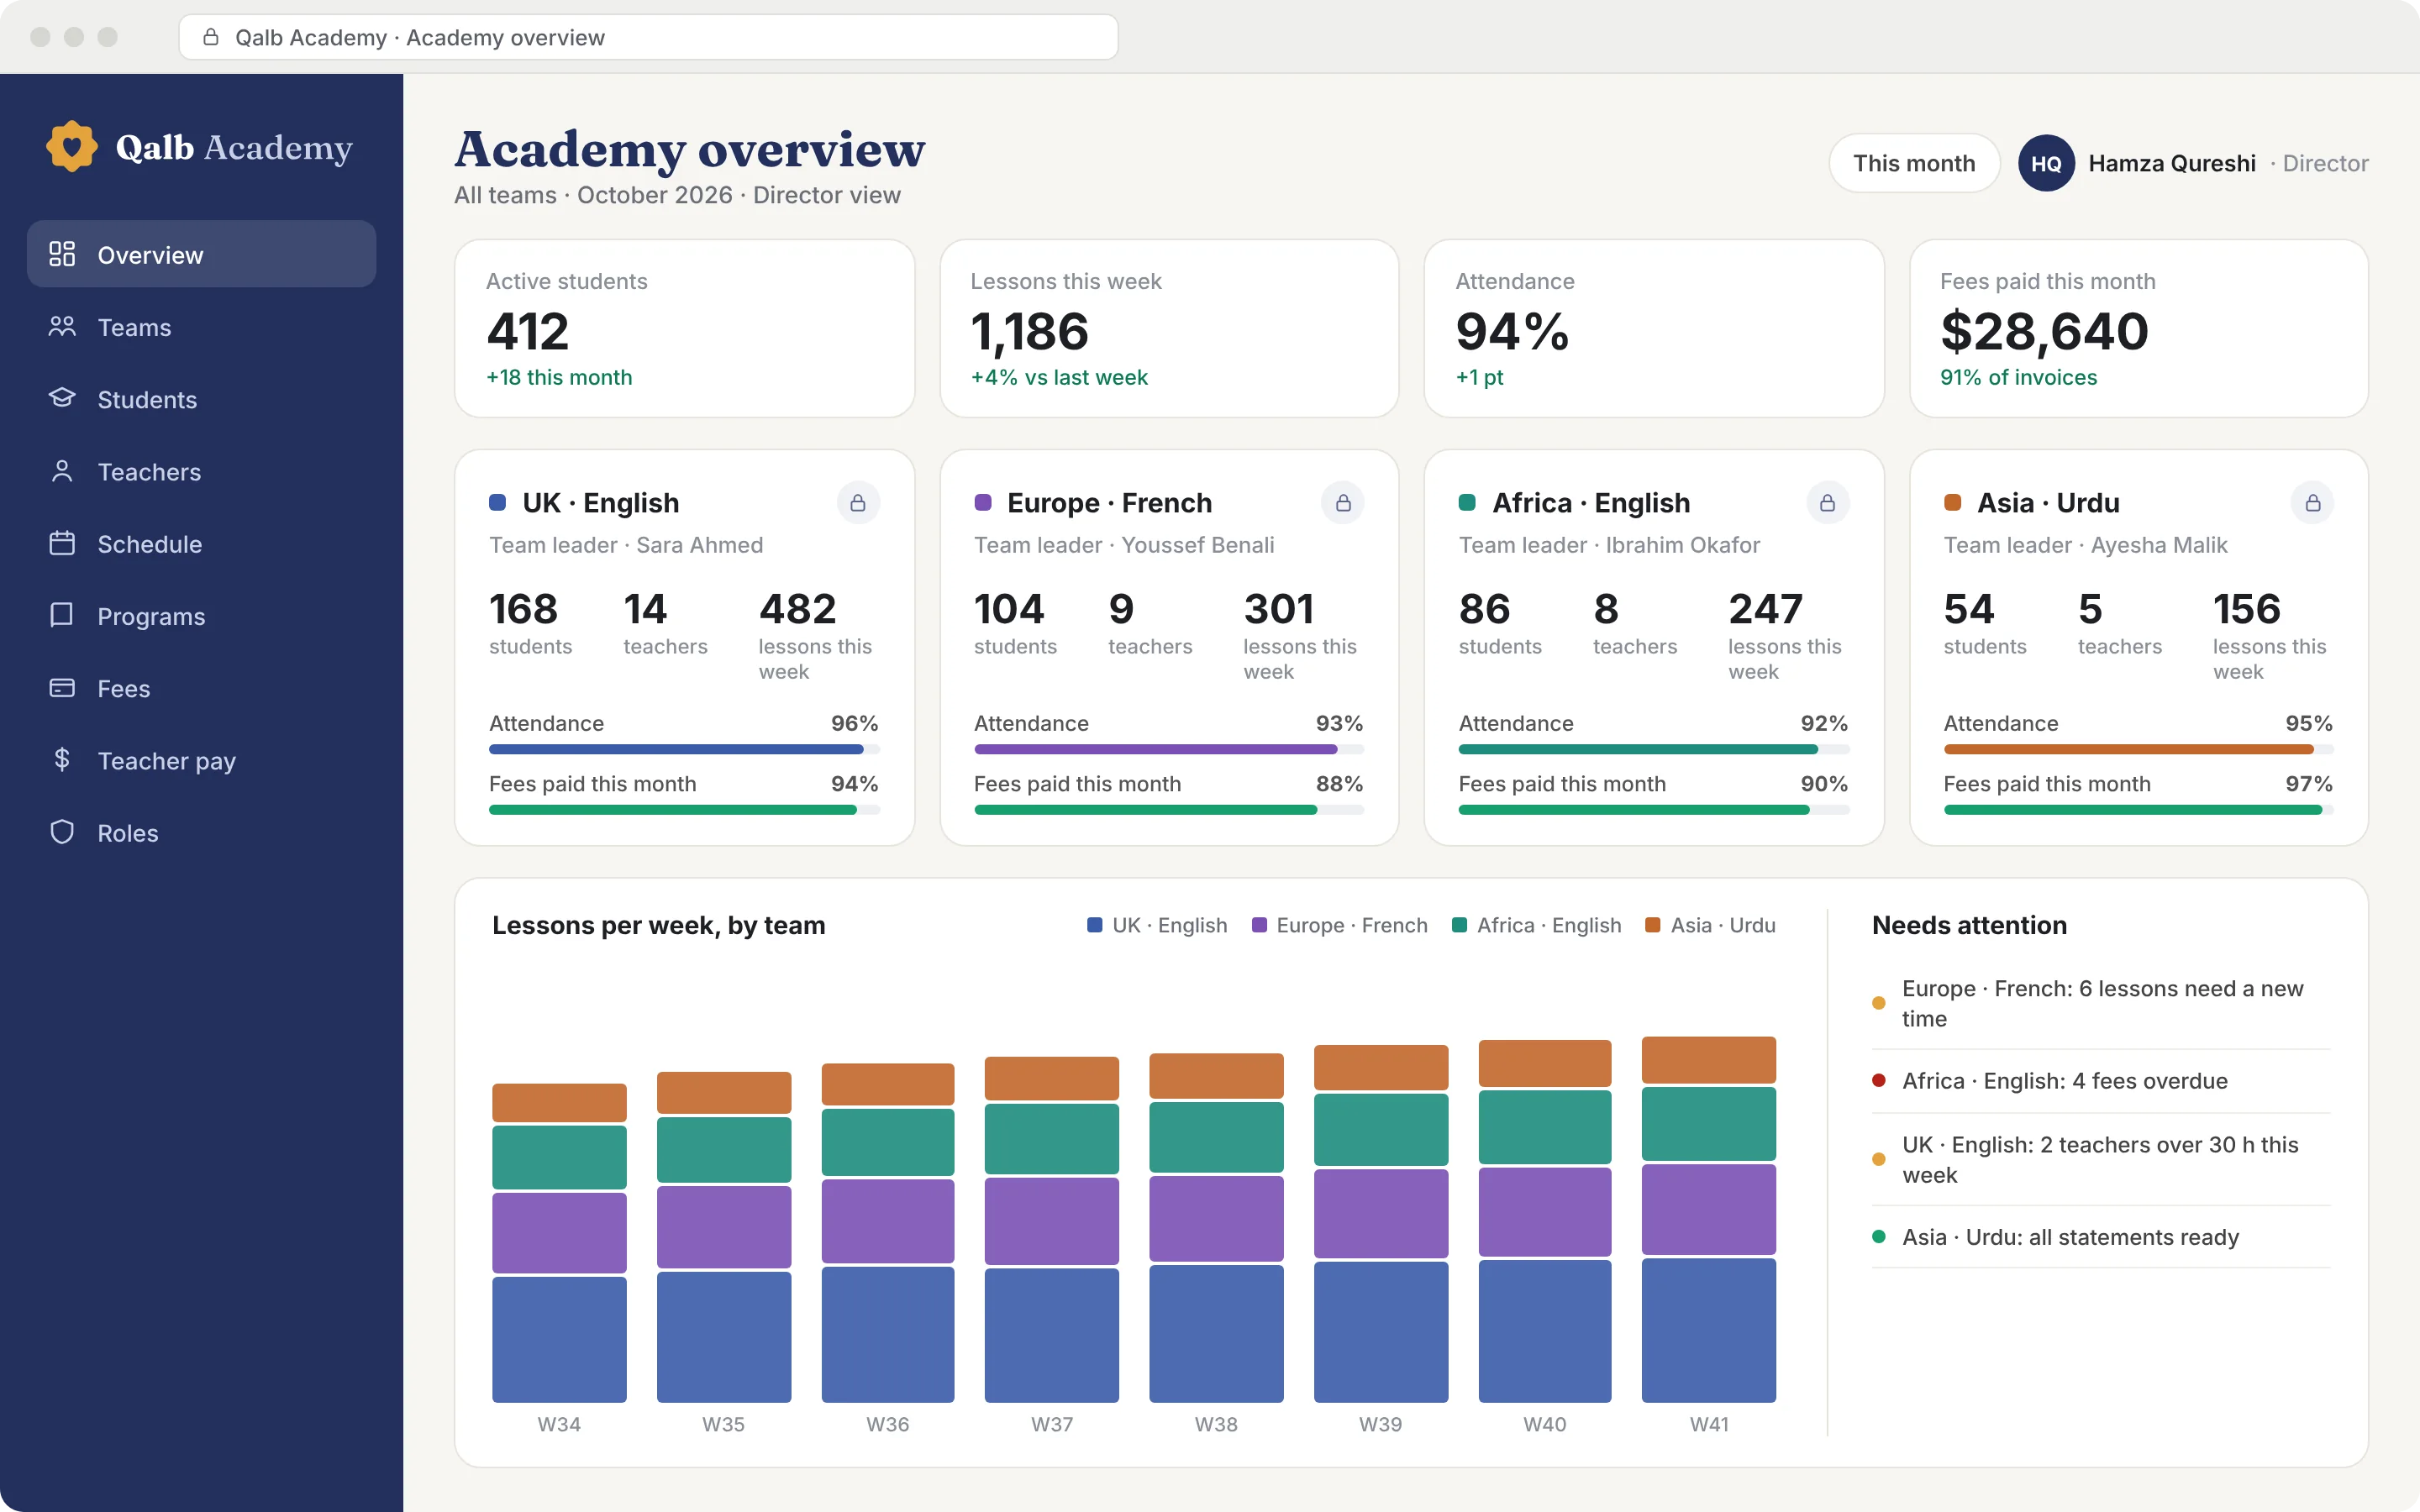Viewport: 2420px width, 1512px height.
Task: Open the Europe · French team title
Action: [x=1109, y=503]
